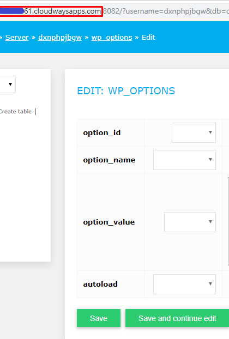This screenshot has width=229, height=339.
Task: Follow the Server breadcrumb link
Action: pos(17,38)
